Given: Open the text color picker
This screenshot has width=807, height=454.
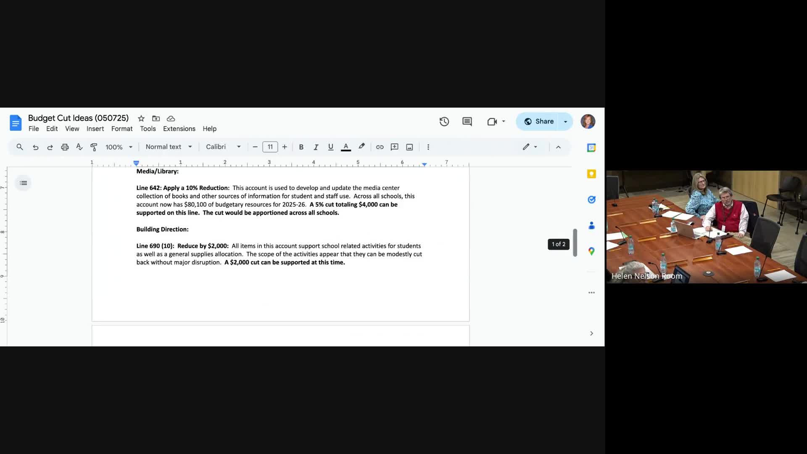Looking at the screenshot, I should (346, 147).
